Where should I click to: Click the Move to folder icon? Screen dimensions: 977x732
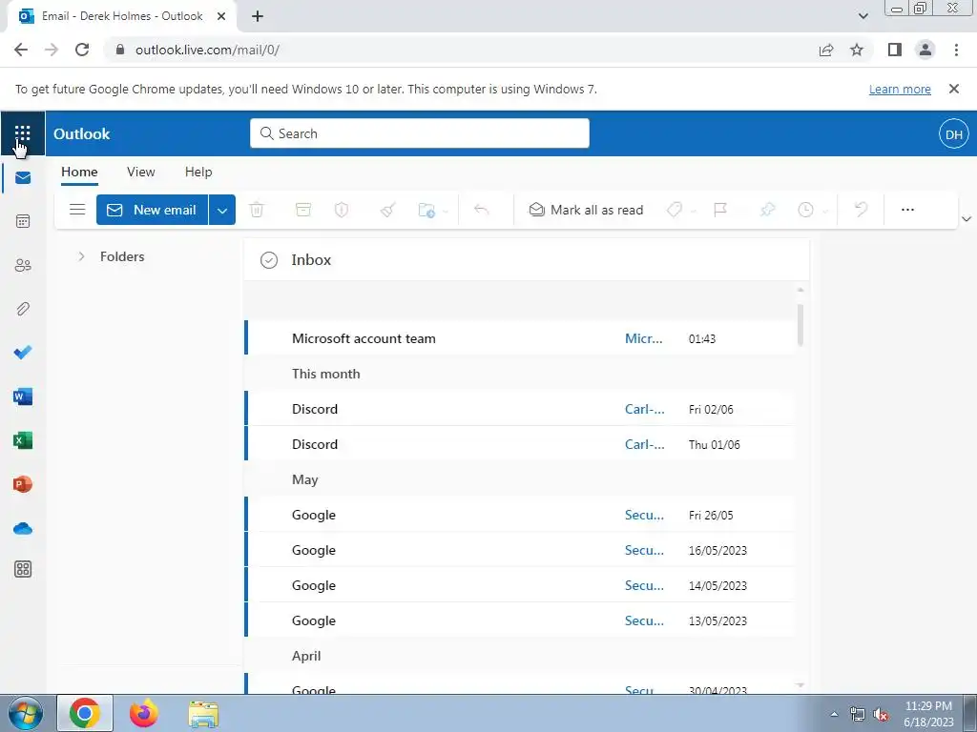(426, 210)
